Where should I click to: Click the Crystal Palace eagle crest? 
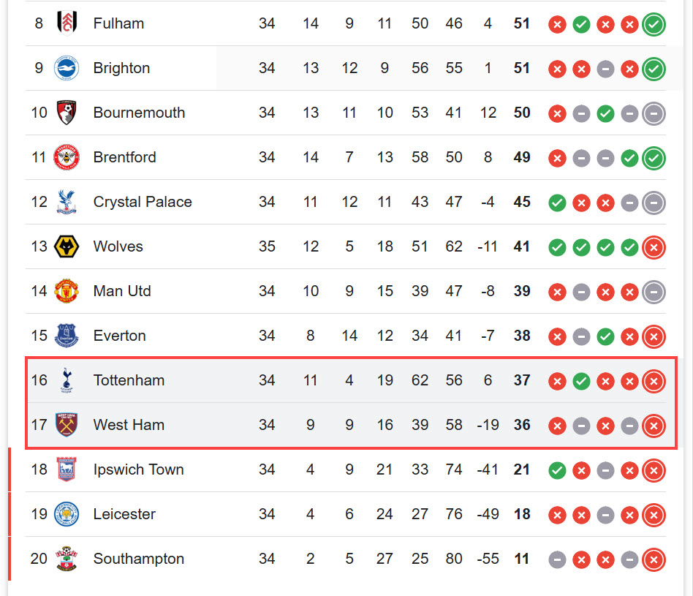[67, 202]
